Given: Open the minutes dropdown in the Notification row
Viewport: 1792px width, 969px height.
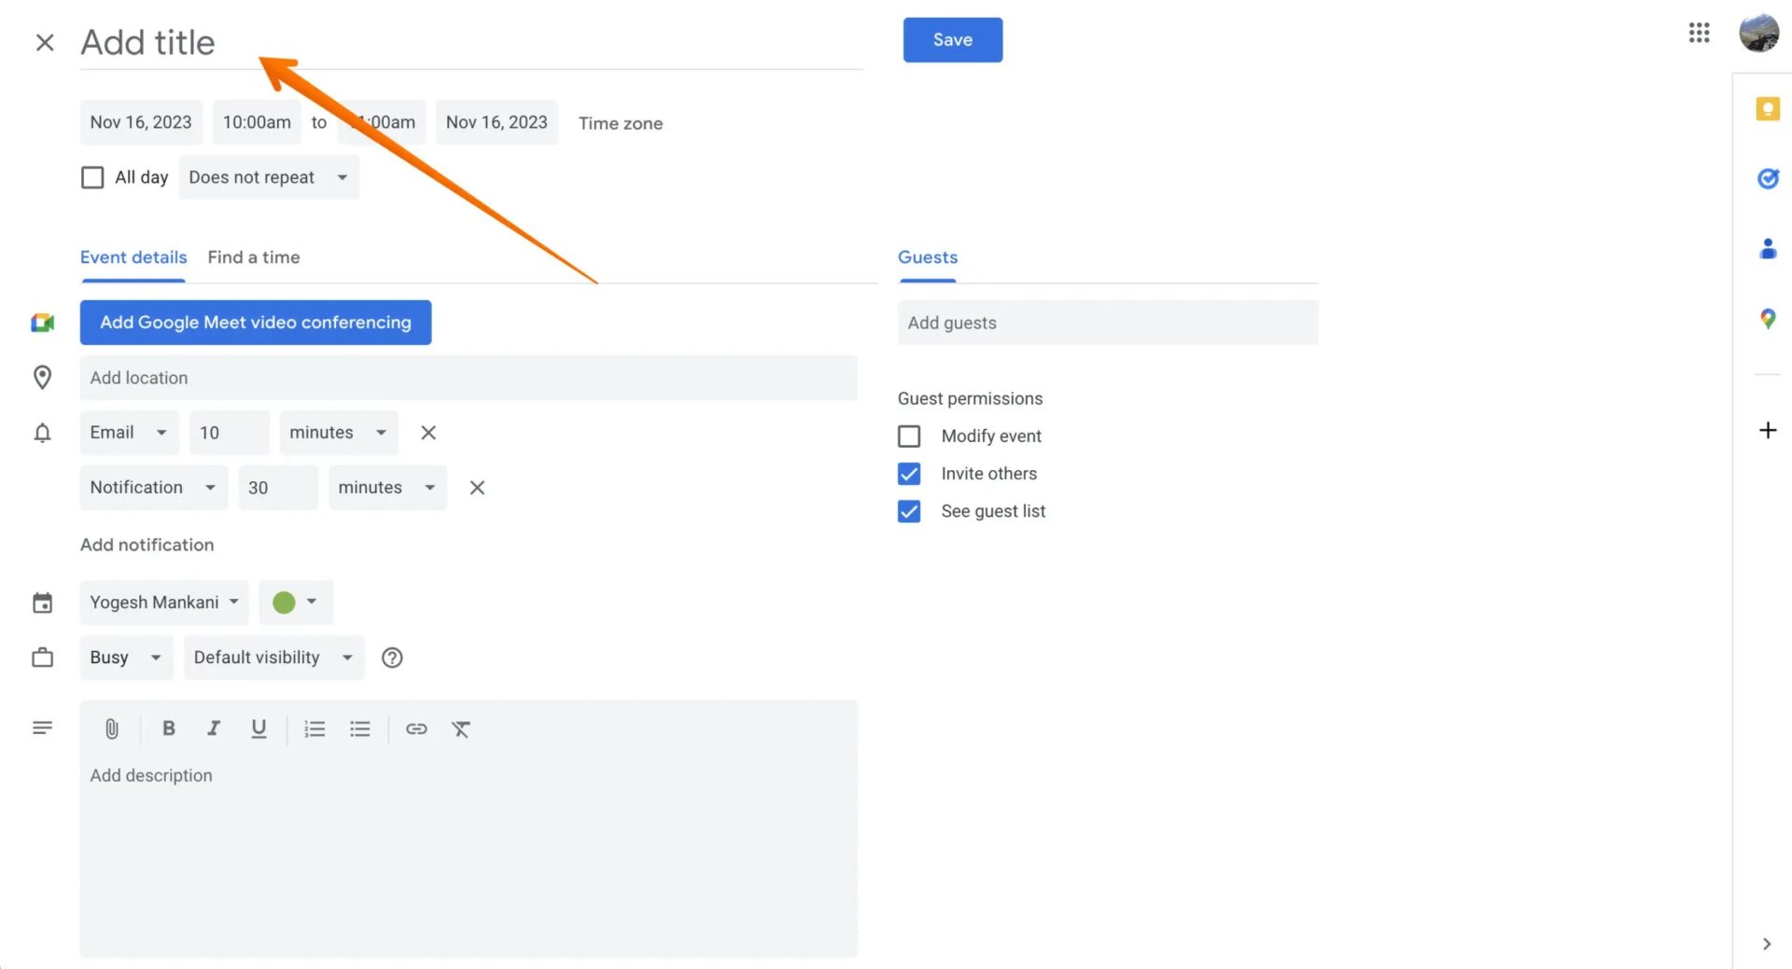Looking at the screenshot, I should 387,488.
